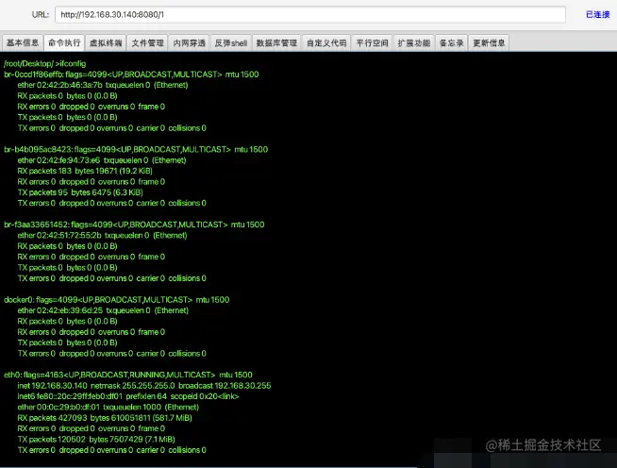
Task: Switch to the 命令执行 tab
Action: click(64, 42)
